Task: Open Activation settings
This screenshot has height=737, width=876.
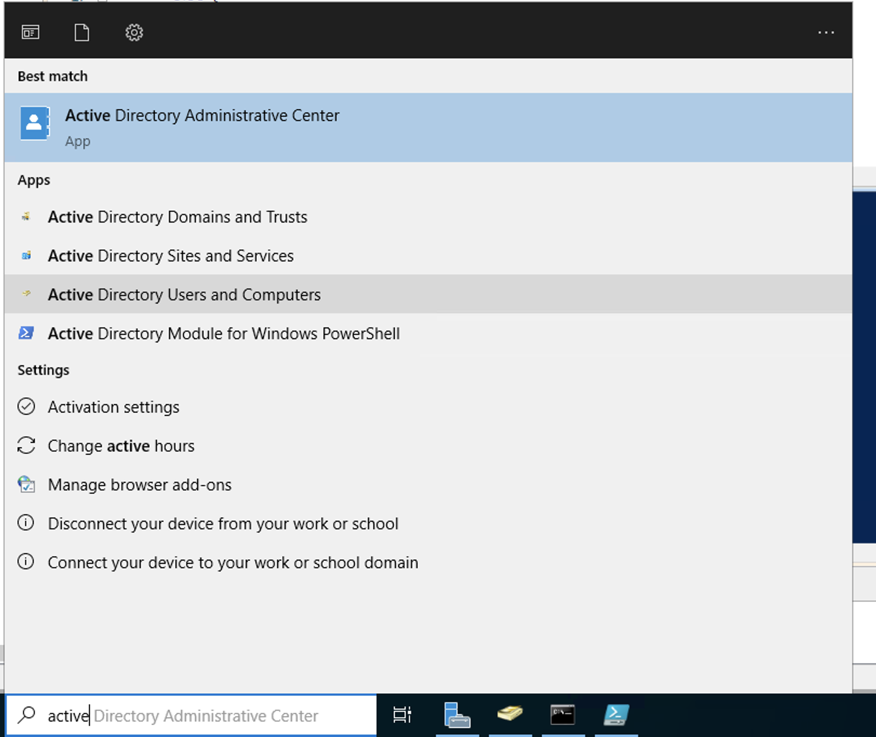Action: [428, 407]
